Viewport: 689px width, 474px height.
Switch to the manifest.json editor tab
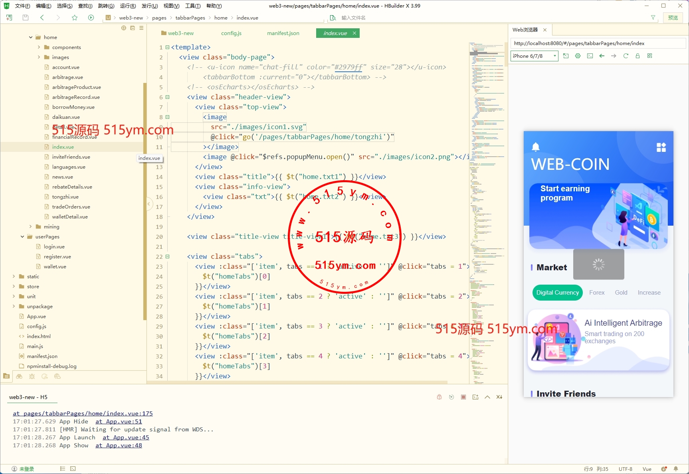(x=283, y=33)
